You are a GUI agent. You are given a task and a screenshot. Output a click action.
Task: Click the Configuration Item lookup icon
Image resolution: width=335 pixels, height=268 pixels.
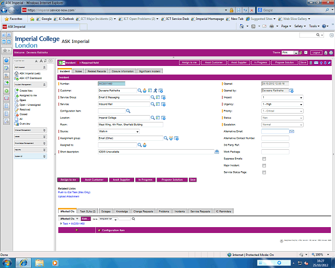coord(128,111)
